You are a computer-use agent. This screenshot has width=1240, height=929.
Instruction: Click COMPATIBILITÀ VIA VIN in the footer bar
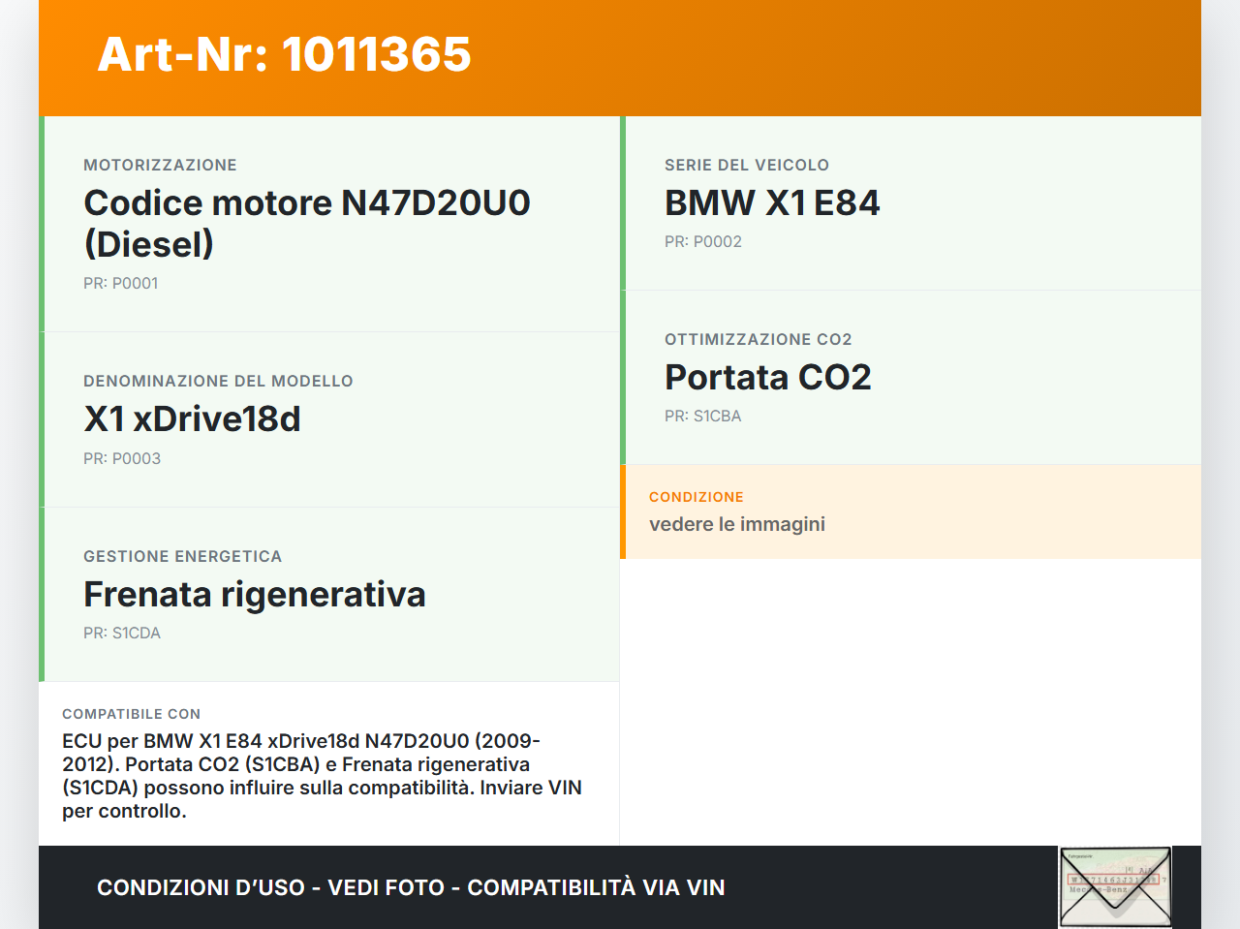[x=597, y=886]
